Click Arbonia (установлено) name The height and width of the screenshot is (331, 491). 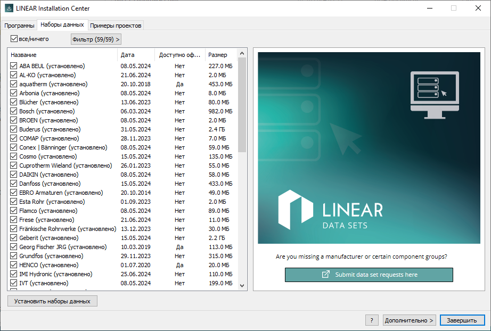pyautogui.click(x=50, y=93)
